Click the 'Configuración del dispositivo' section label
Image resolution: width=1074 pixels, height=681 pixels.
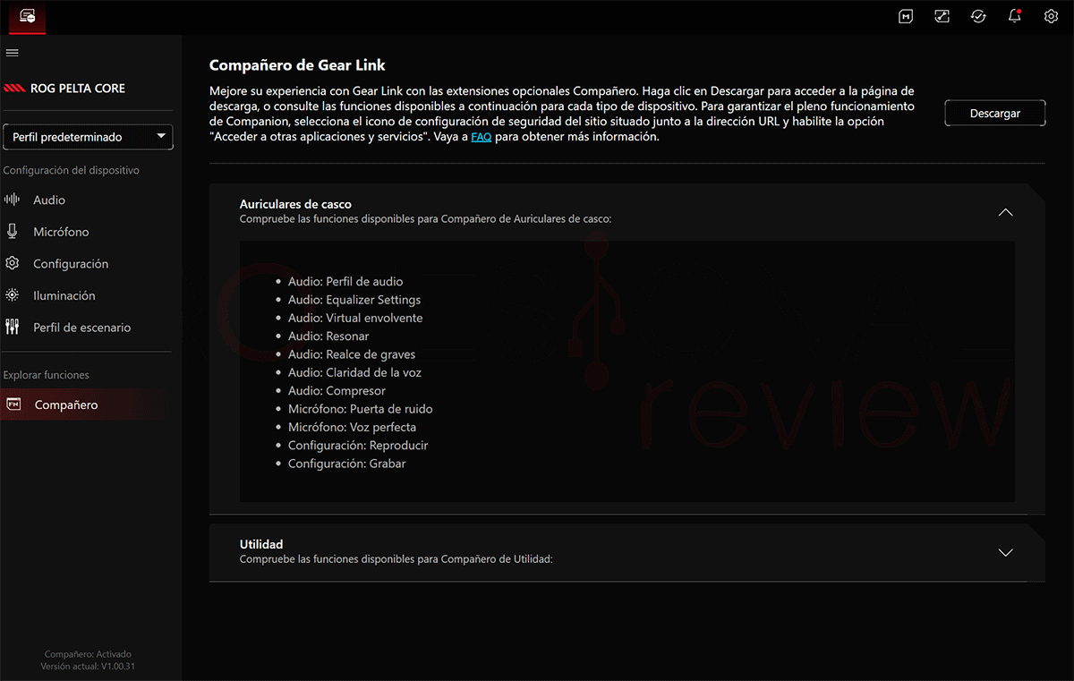click(x=72, y=170)
